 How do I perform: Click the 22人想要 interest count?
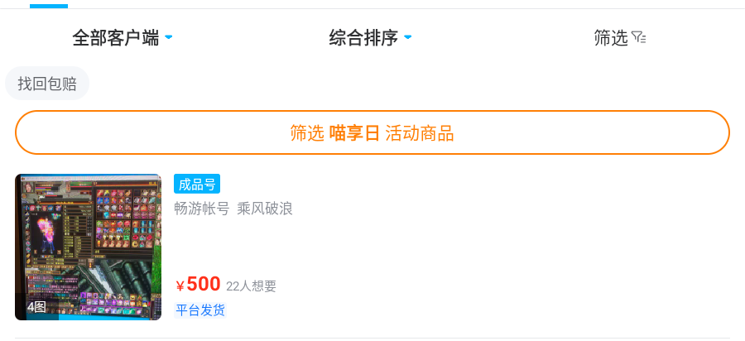coord(251,286)
